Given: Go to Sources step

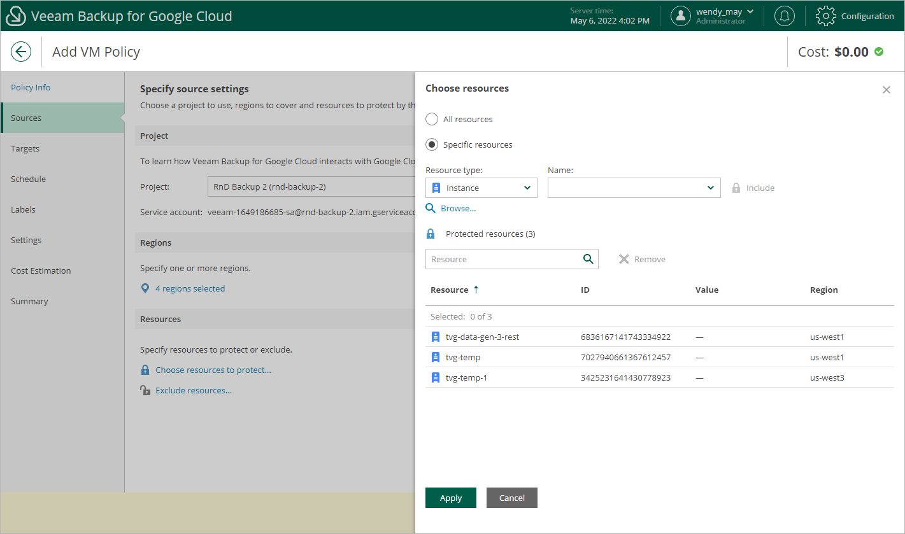Looking at the screenshot, I should [x=62, y=118].
